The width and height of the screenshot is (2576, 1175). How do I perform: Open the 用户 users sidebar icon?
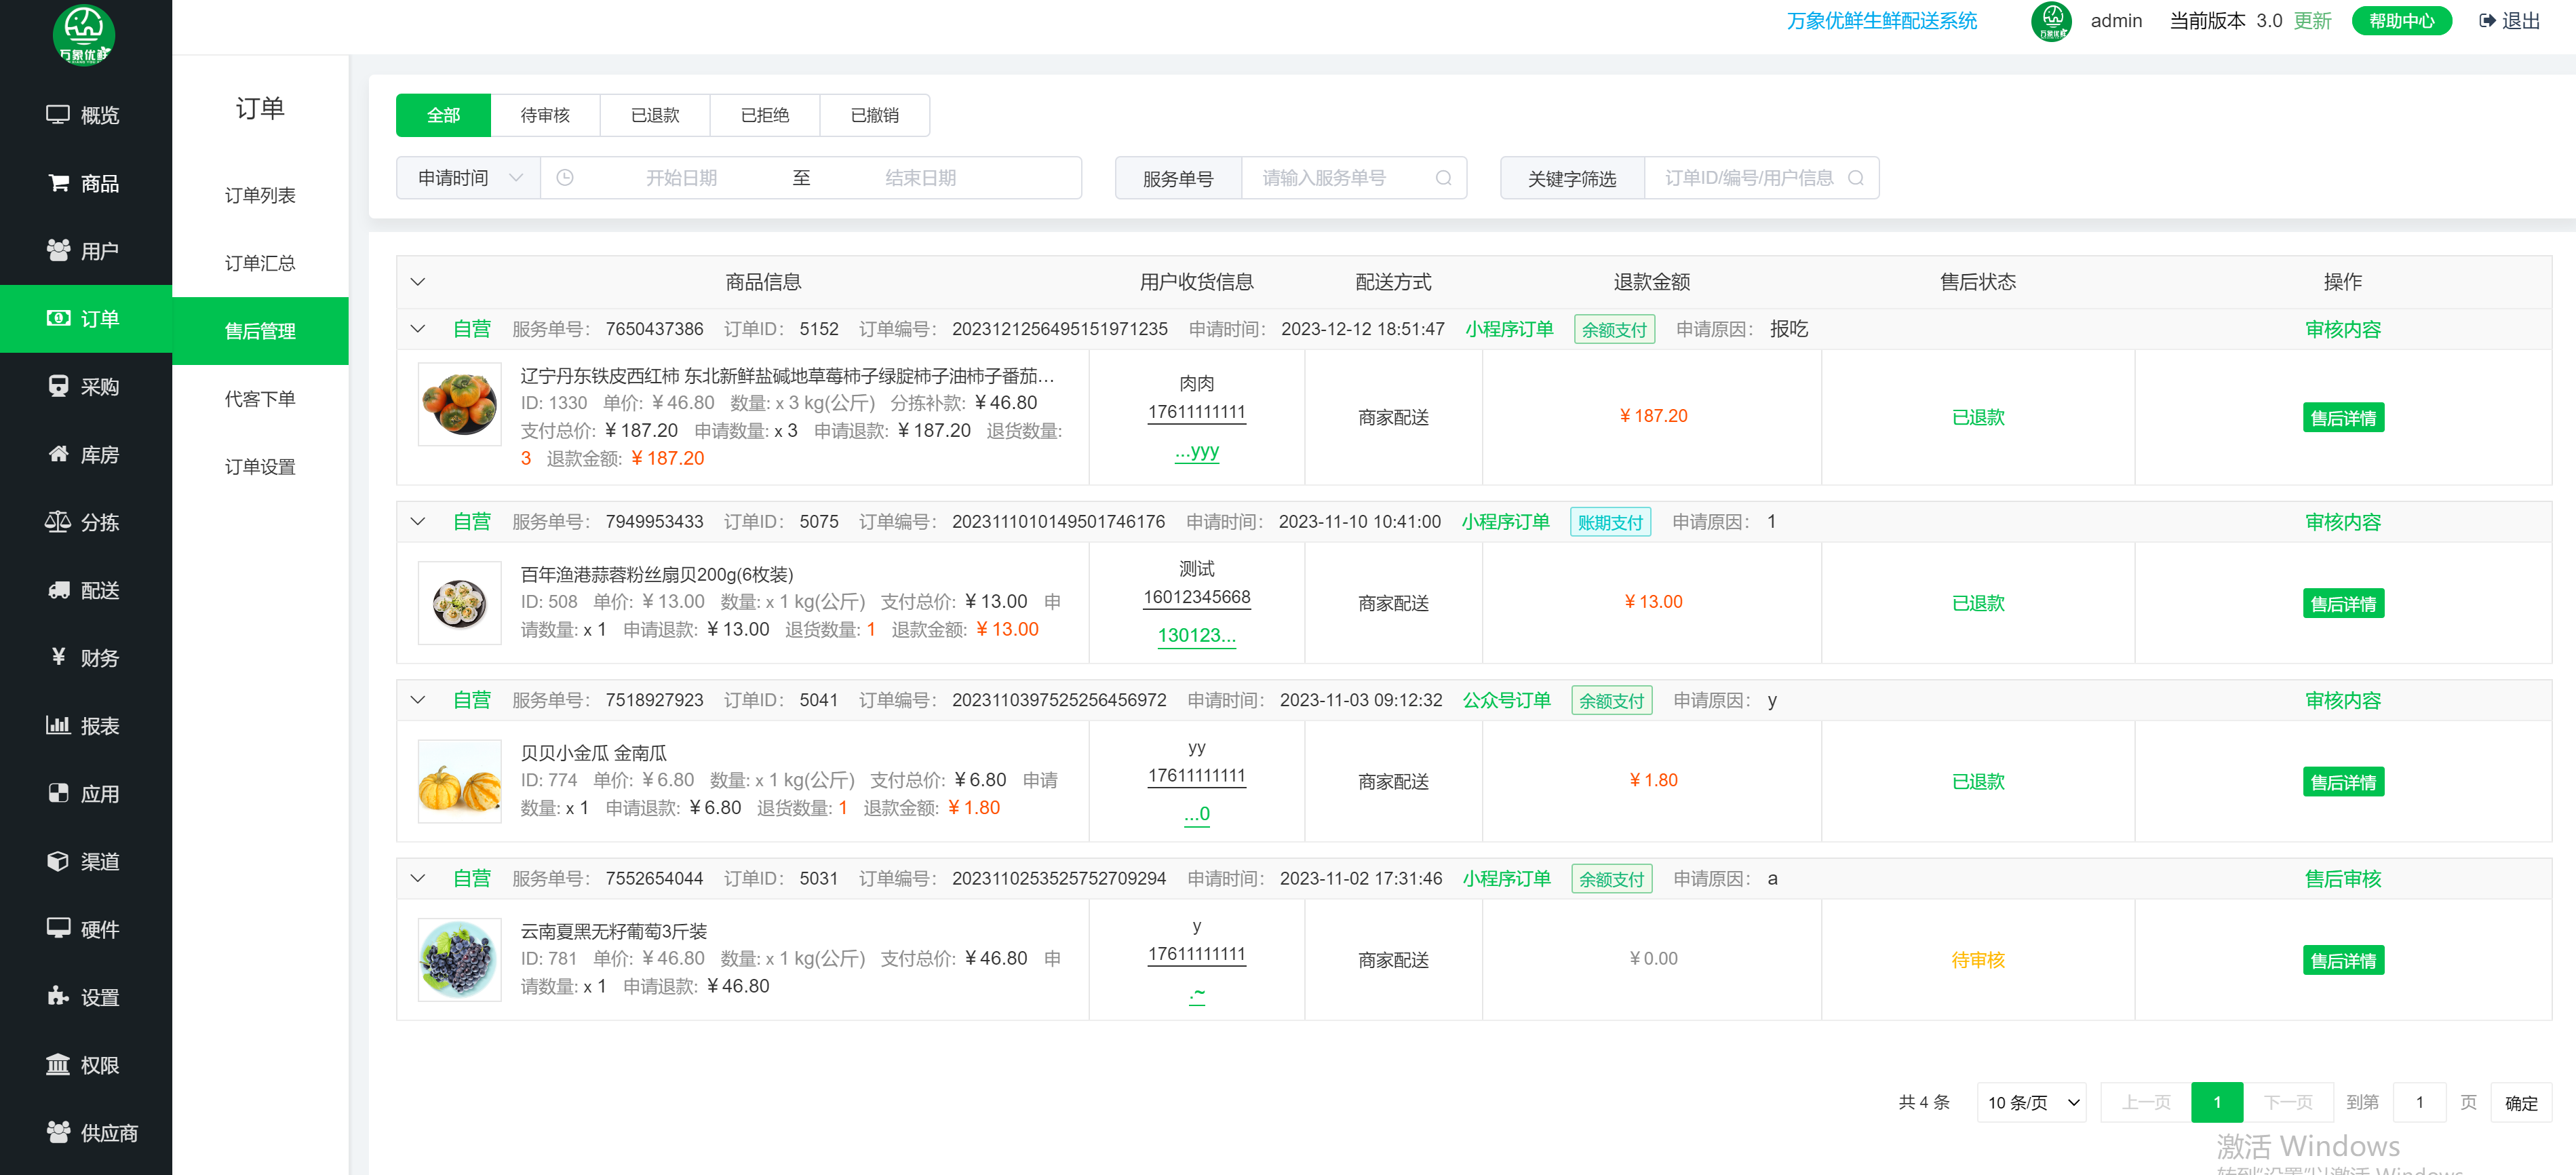pyautogui.click(x=58, y=250)
